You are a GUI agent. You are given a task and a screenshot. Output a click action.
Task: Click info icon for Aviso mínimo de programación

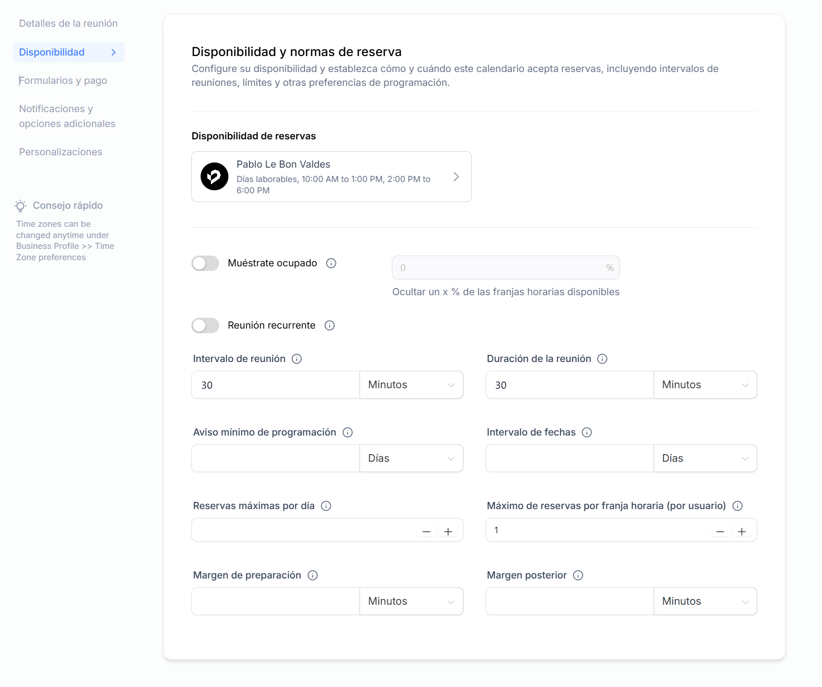348,432
